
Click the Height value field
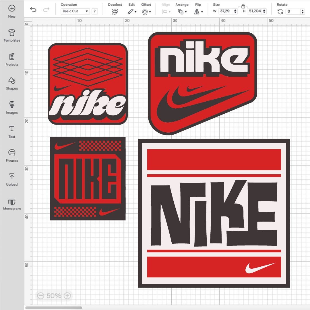pyautogui.click(x=254, y=11)
